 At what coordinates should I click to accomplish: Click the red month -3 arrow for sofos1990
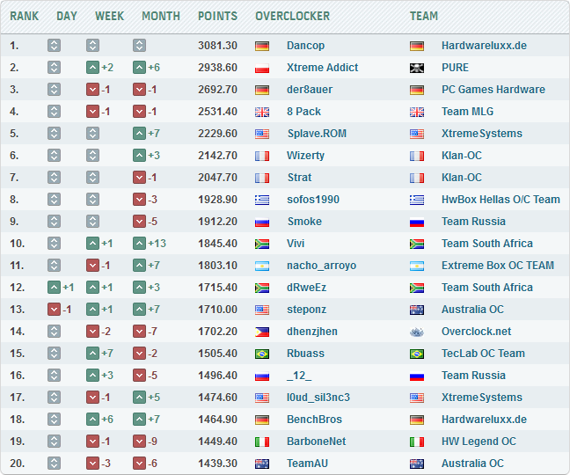[x=139, y=200]
